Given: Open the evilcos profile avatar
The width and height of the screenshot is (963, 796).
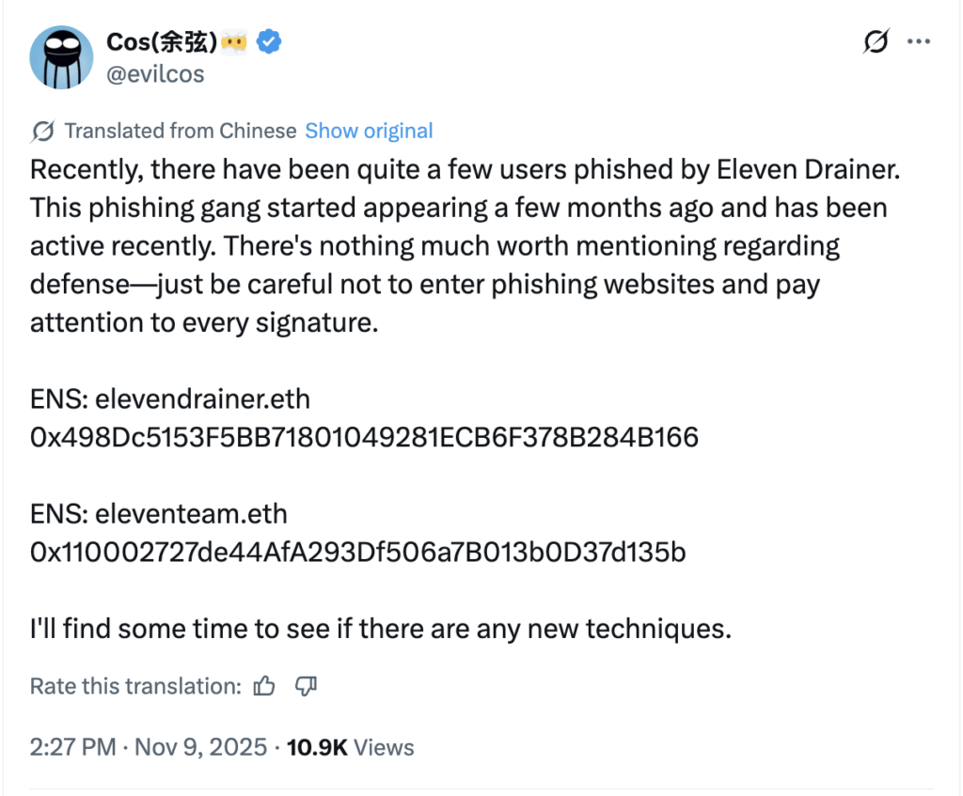Looking at the screenshot, I should click(61, 57).
